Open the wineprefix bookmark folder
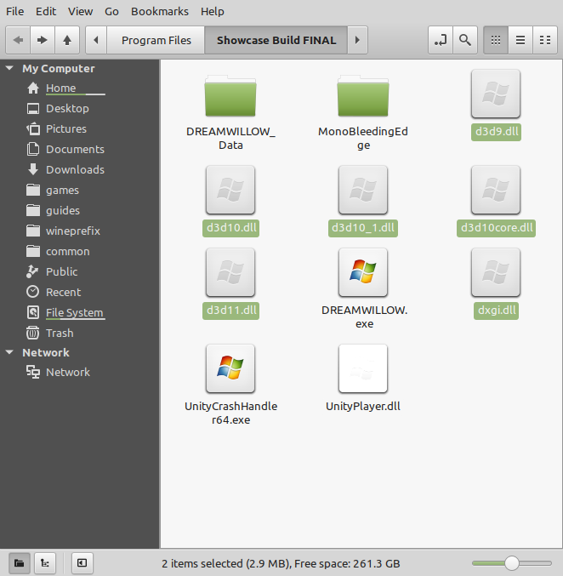 [80, 231]
